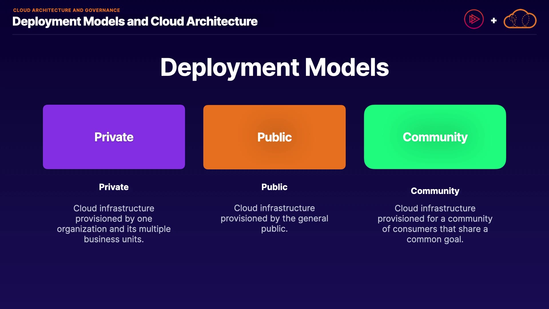Click the horizontal divider under the title
Viewport: 549px width, 309px height.
[274, 34]
